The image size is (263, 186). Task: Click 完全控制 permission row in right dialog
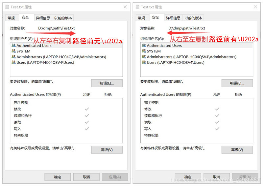(x=197, y=102)
